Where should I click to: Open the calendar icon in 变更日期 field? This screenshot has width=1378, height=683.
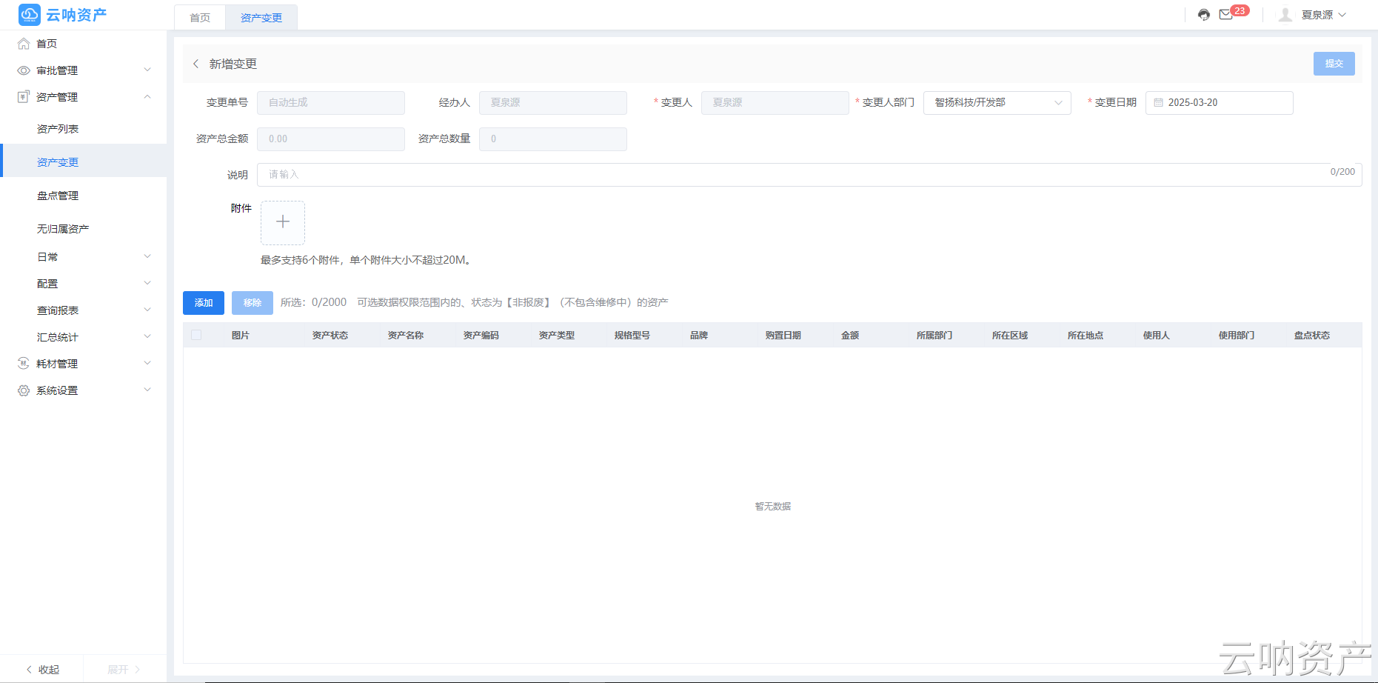pyautogui.click(x=1159, y=103)
